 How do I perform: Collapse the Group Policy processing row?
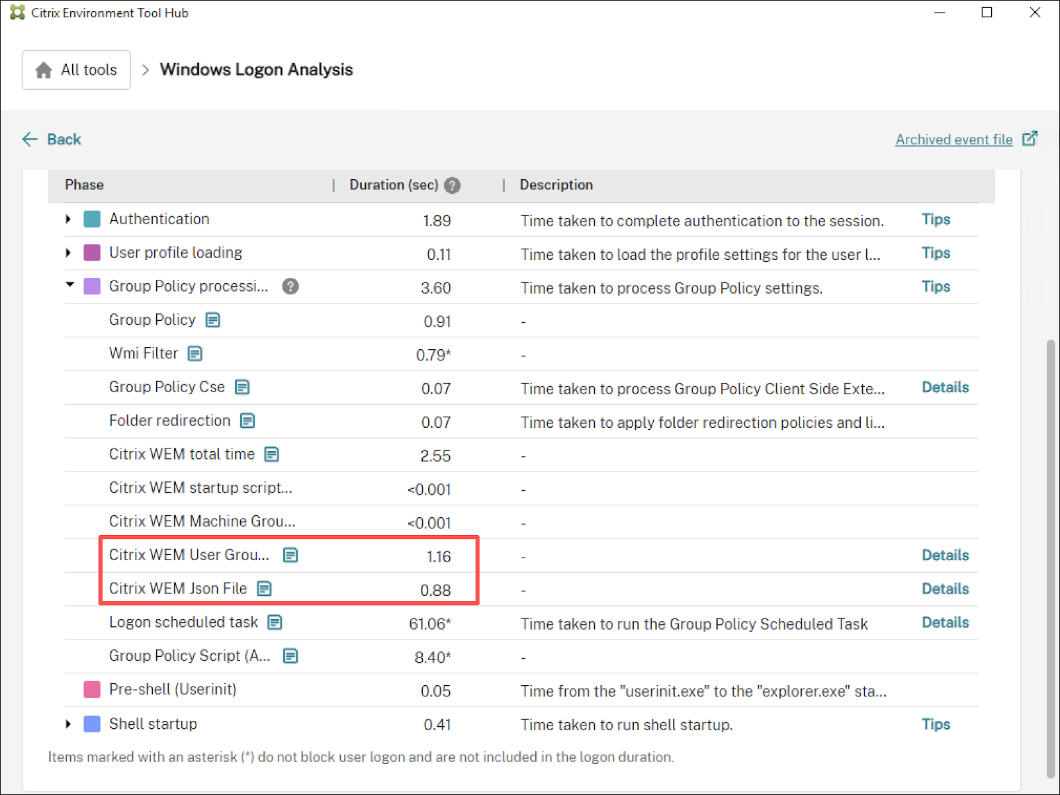[69, 285]
